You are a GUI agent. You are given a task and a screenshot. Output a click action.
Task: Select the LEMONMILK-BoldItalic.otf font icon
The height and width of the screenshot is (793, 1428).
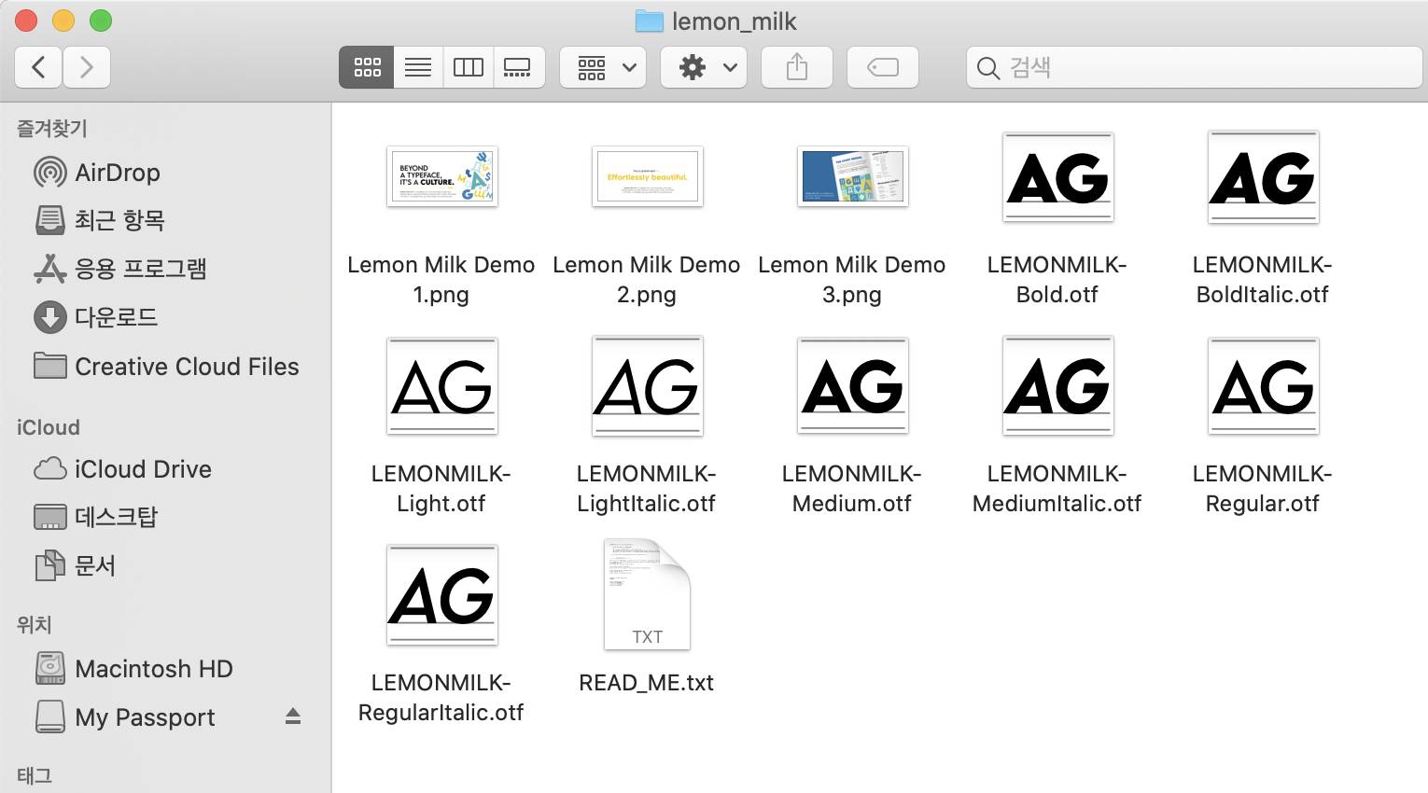[1264, 176]
